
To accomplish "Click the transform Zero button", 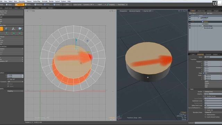I will tap(213, 85).
